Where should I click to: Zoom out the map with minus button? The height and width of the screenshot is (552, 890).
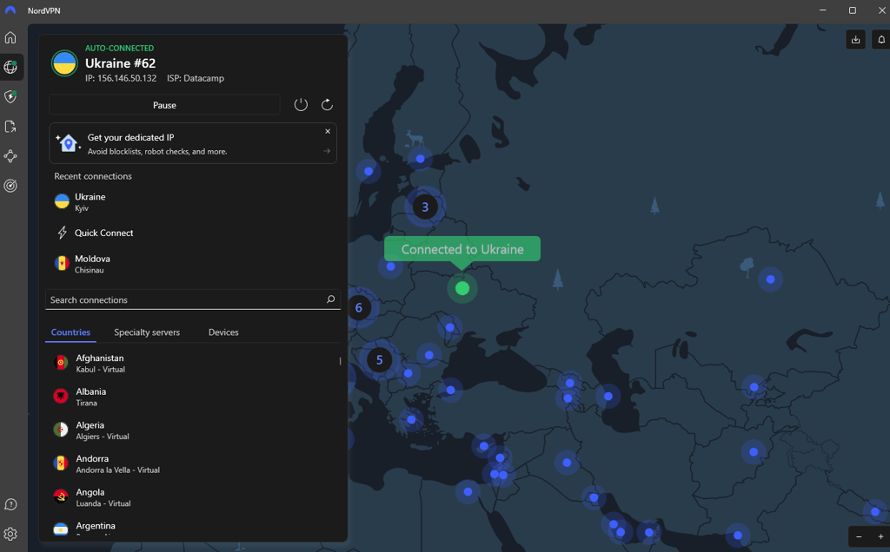859,536
